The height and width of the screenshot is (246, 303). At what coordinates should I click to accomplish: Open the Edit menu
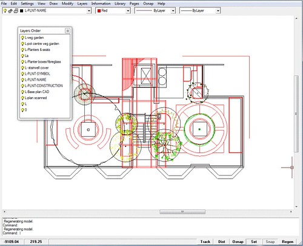click(14, 4)
